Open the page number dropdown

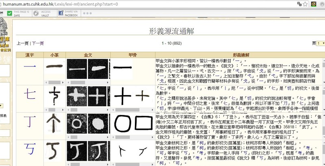pos(320,43)
